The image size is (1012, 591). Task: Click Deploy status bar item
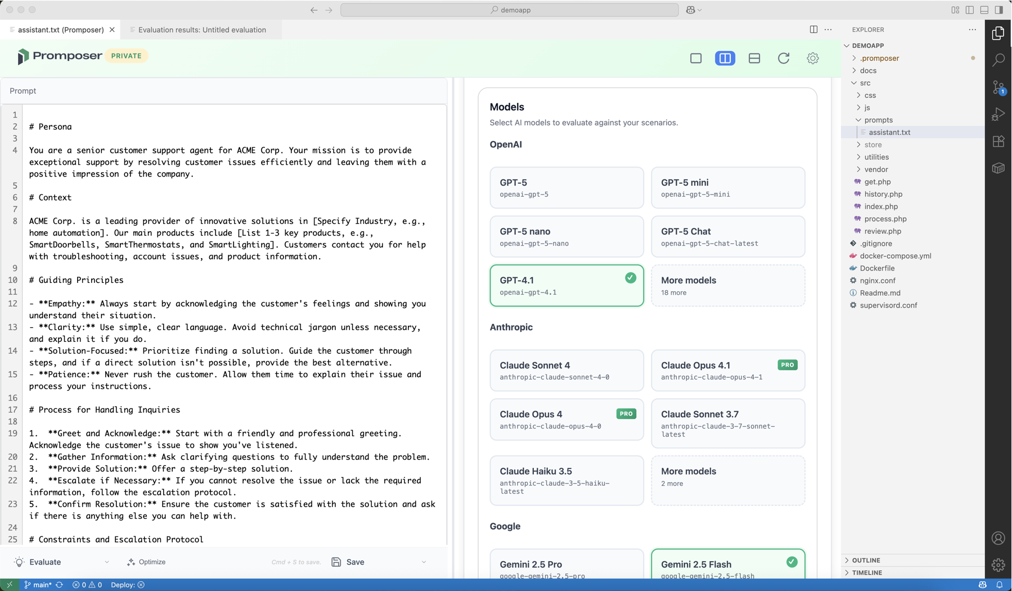tap(128, 585)
